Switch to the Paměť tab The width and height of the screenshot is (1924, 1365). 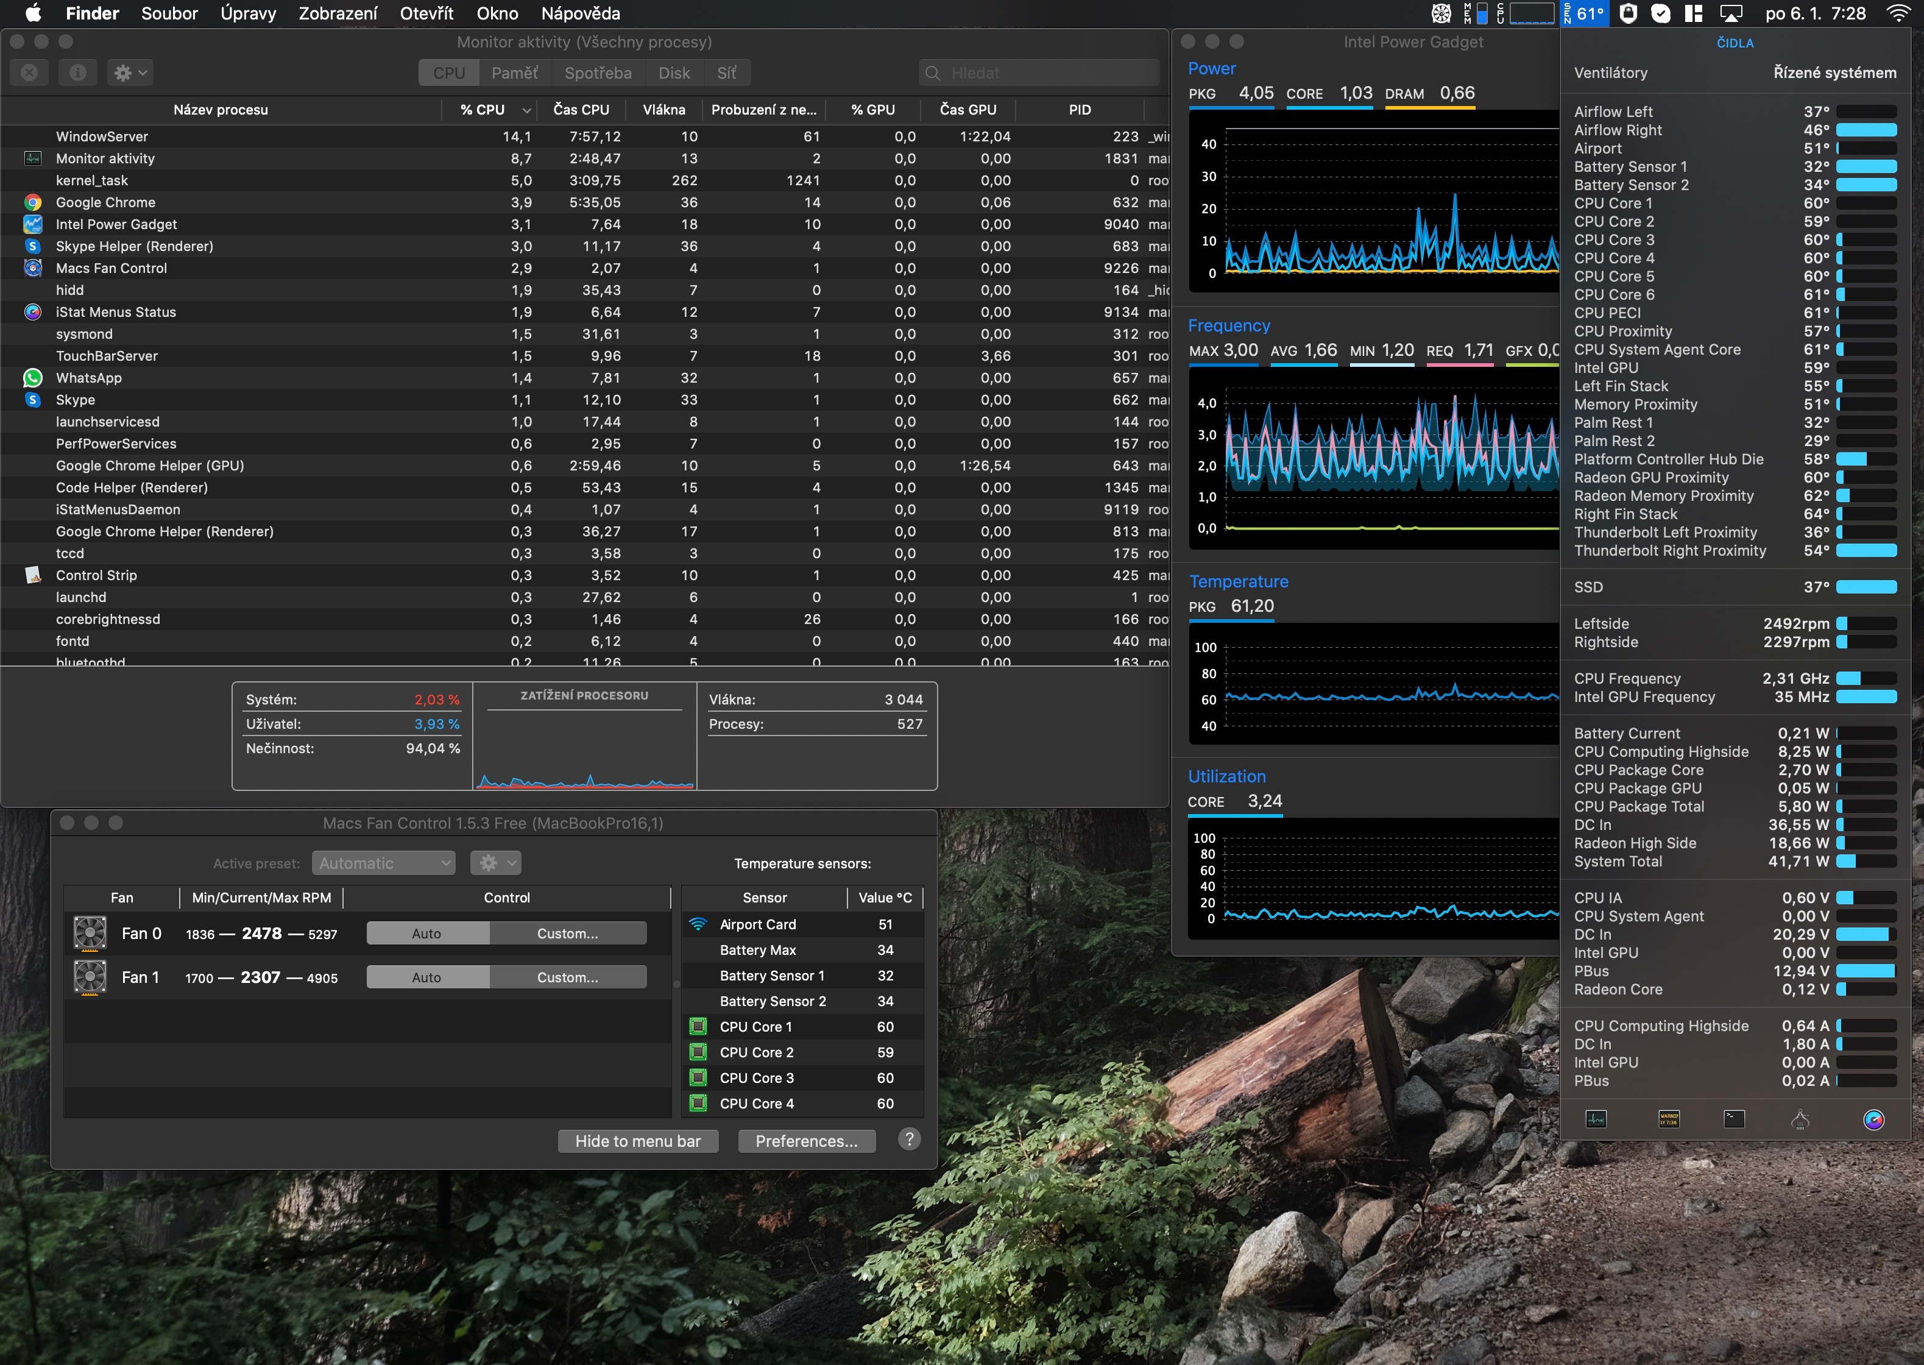point(514,73)
